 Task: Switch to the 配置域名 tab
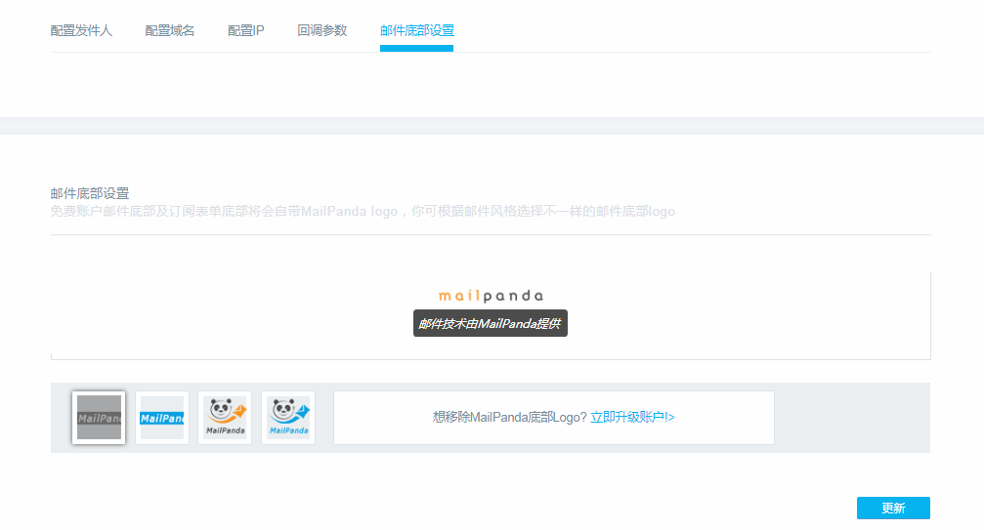pos(169,30)
